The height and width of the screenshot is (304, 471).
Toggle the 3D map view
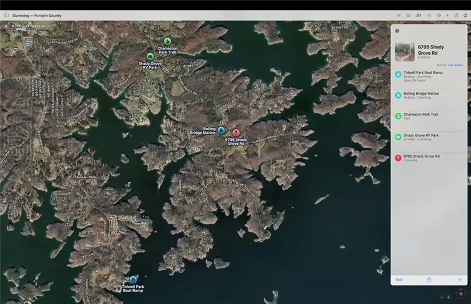[418, 15]
